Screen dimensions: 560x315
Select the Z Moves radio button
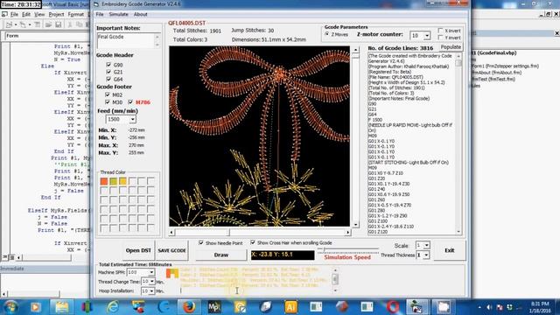click(326, 34)
